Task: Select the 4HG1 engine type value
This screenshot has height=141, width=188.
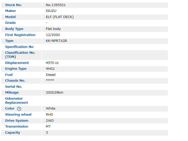Action: [50, 69]
